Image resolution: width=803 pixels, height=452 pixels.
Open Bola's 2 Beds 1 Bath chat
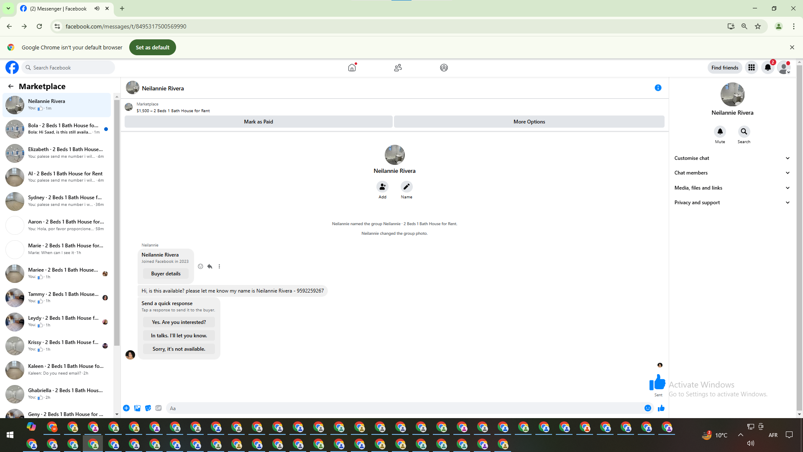(x=57, y=129)
